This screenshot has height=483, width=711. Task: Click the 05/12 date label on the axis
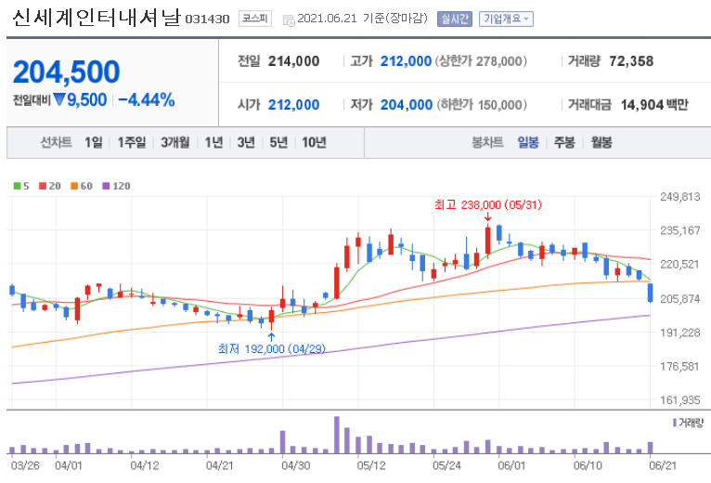[x=371, y=465]
